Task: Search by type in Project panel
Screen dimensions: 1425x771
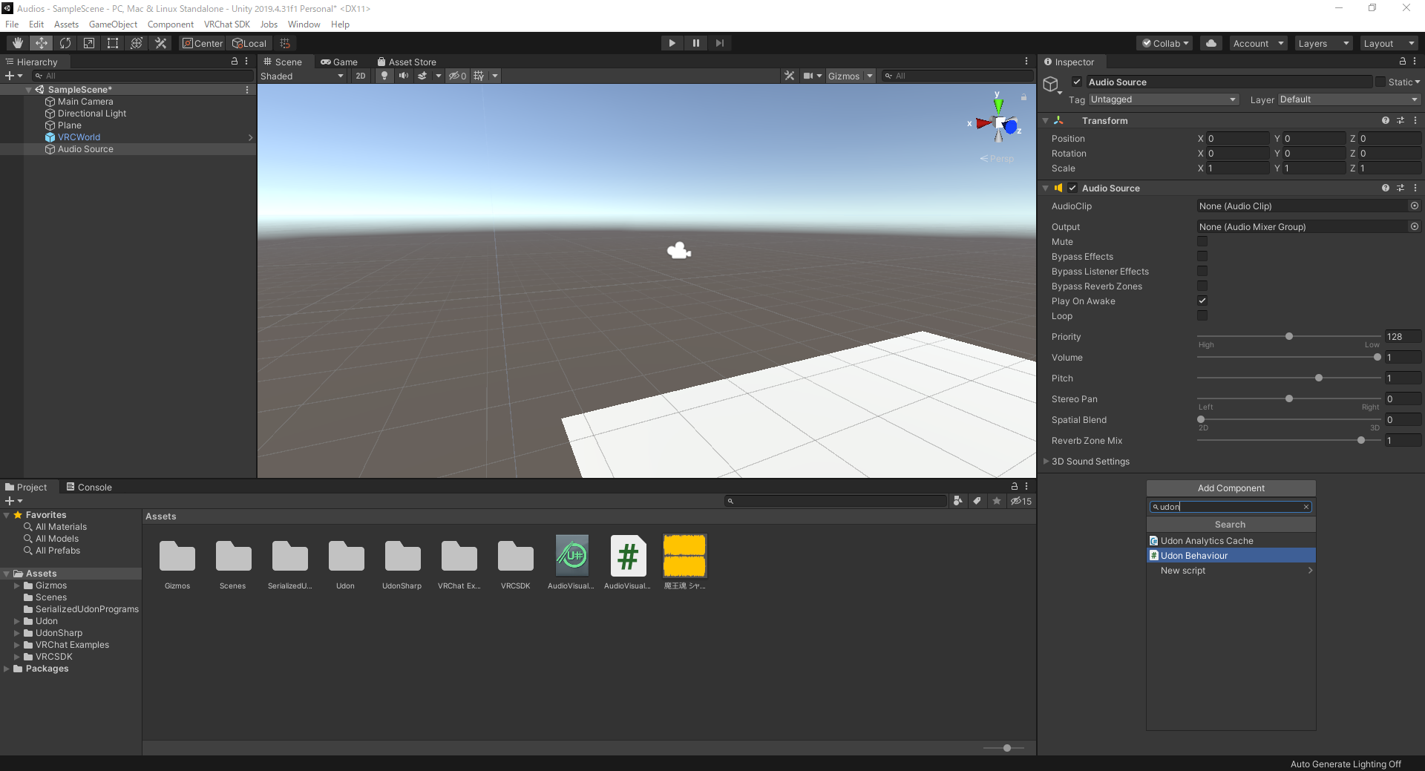Action: 958,501
